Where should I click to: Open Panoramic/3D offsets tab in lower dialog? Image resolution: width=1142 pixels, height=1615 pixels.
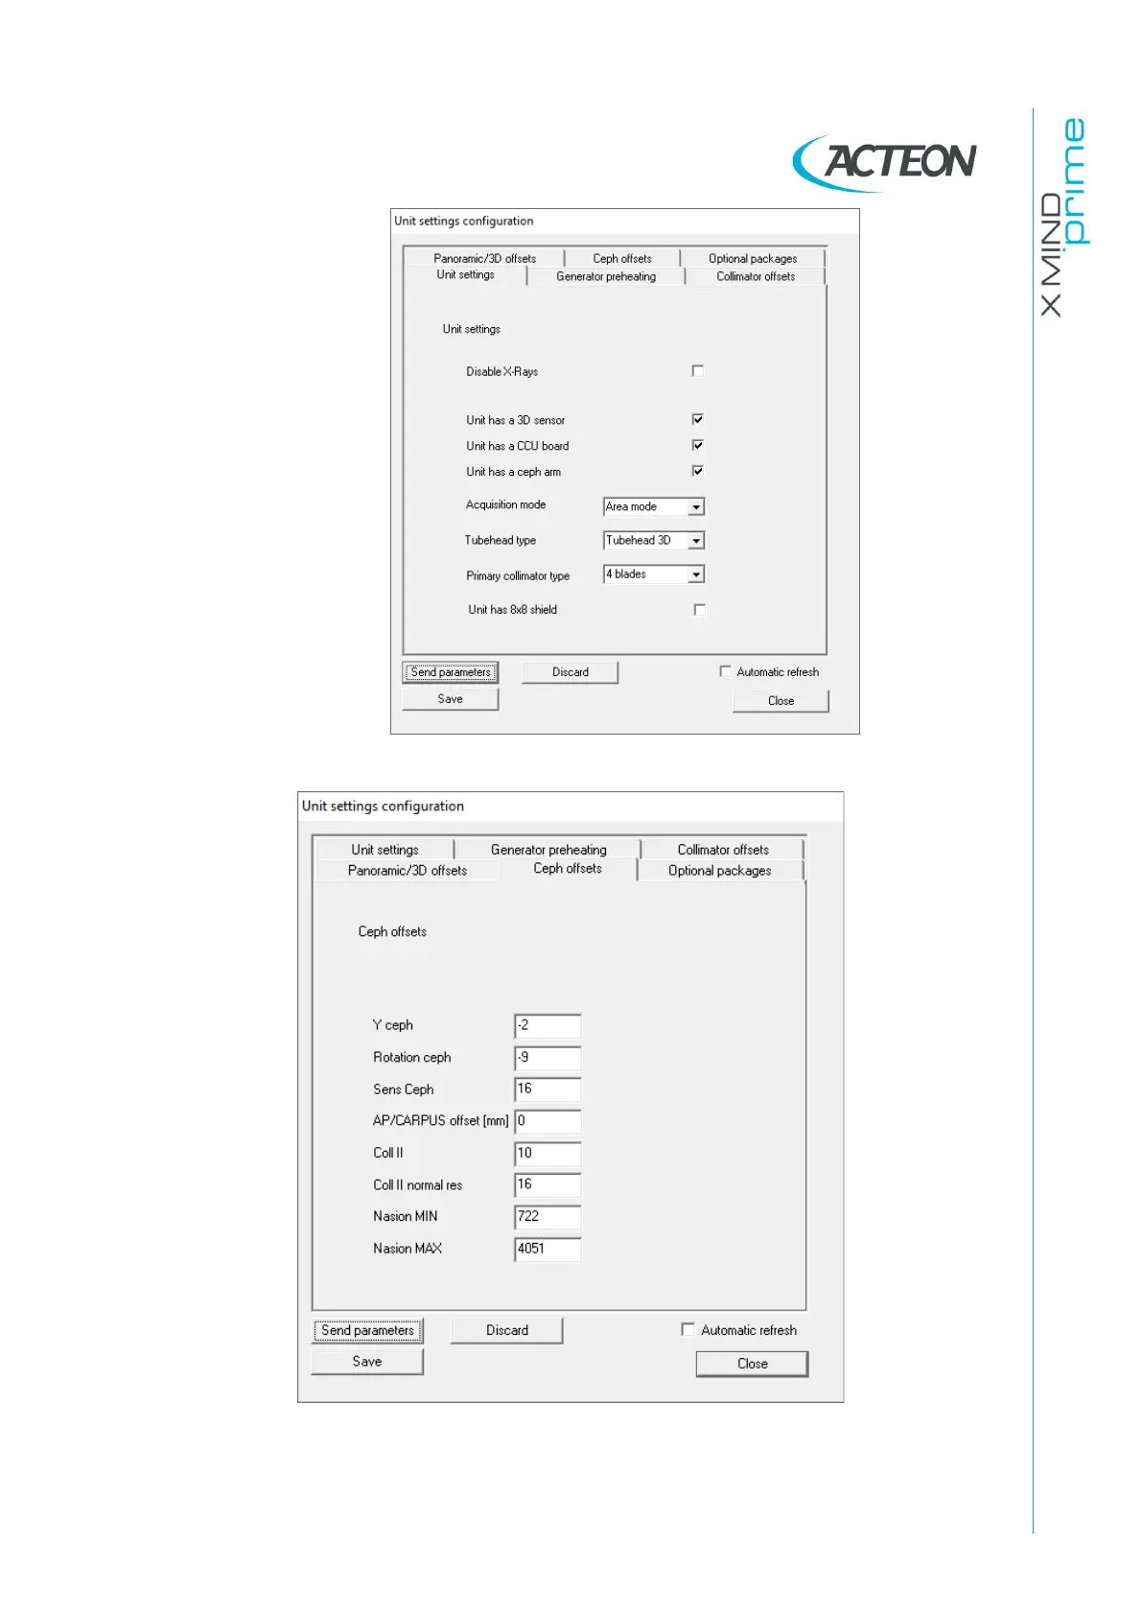408,871
